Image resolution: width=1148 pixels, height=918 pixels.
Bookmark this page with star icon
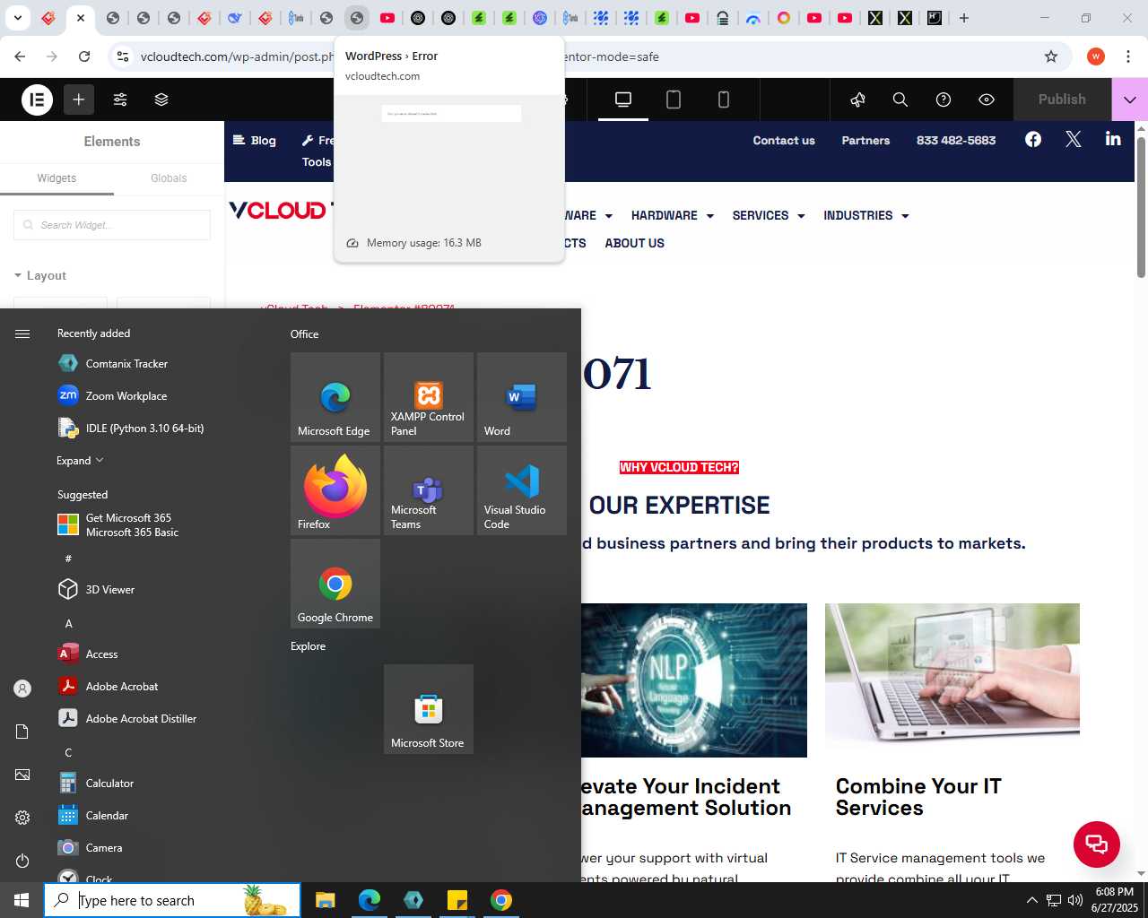(x=1051, y=56)
